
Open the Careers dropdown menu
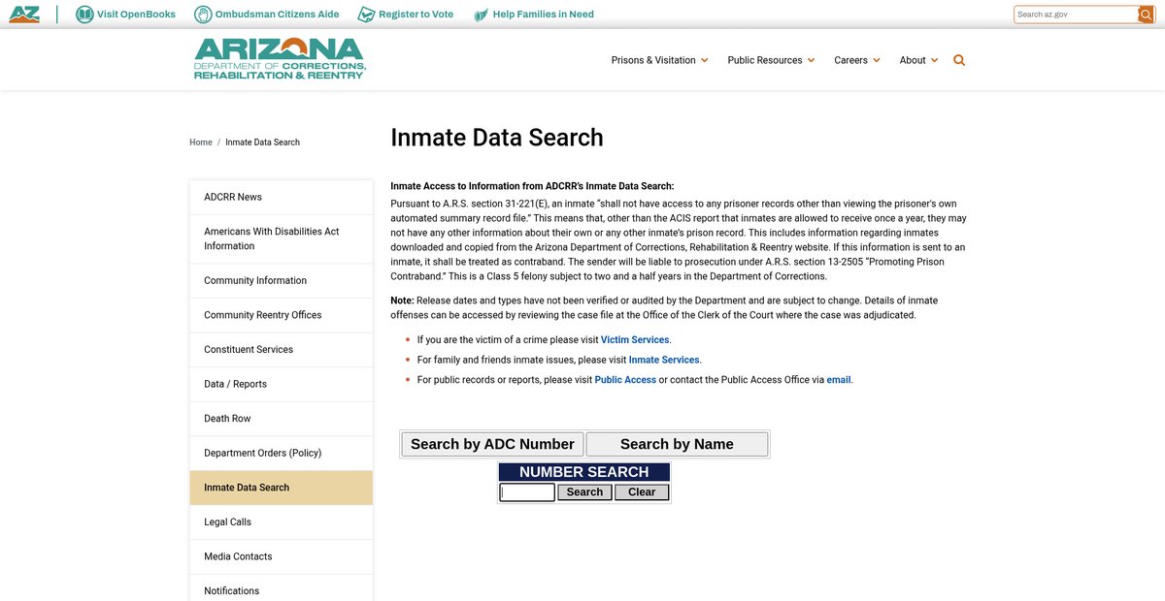(856, 60)
